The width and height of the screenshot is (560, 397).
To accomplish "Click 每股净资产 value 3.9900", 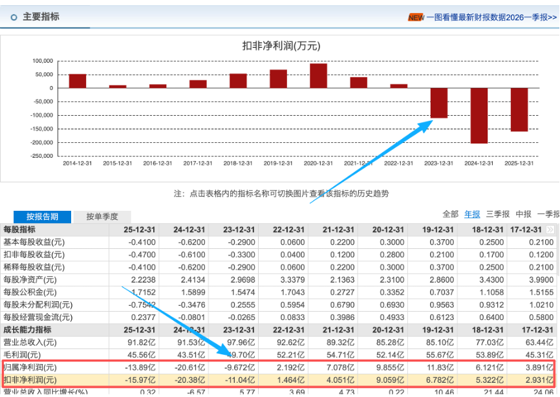I will tap(541, 280).
